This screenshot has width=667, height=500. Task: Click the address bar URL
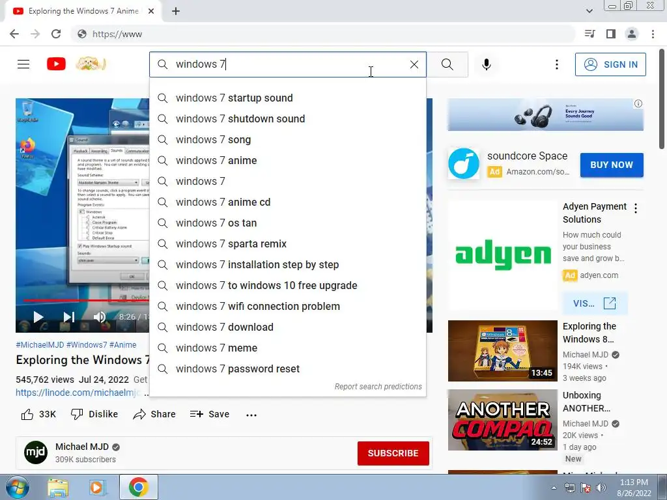117,34
